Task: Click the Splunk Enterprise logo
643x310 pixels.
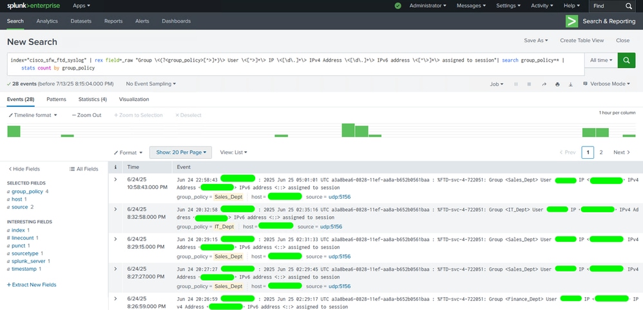Action: pos(34,6)
